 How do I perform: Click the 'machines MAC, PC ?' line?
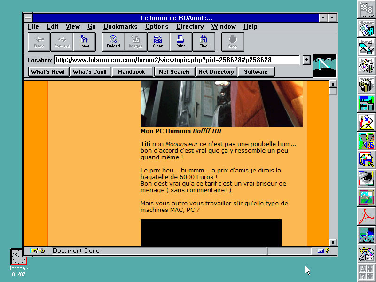[x=170, y=210]
